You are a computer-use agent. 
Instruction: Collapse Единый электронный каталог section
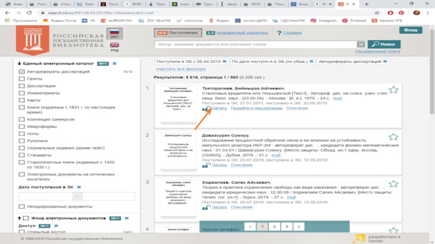click(19, 63)
